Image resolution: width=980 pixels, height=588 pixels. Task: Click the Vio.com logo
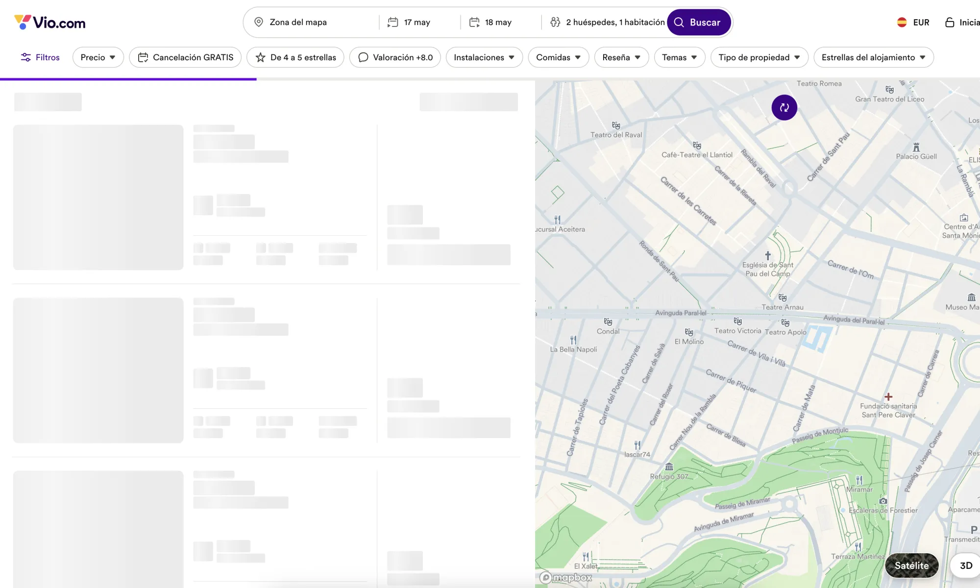pos(49,22)
